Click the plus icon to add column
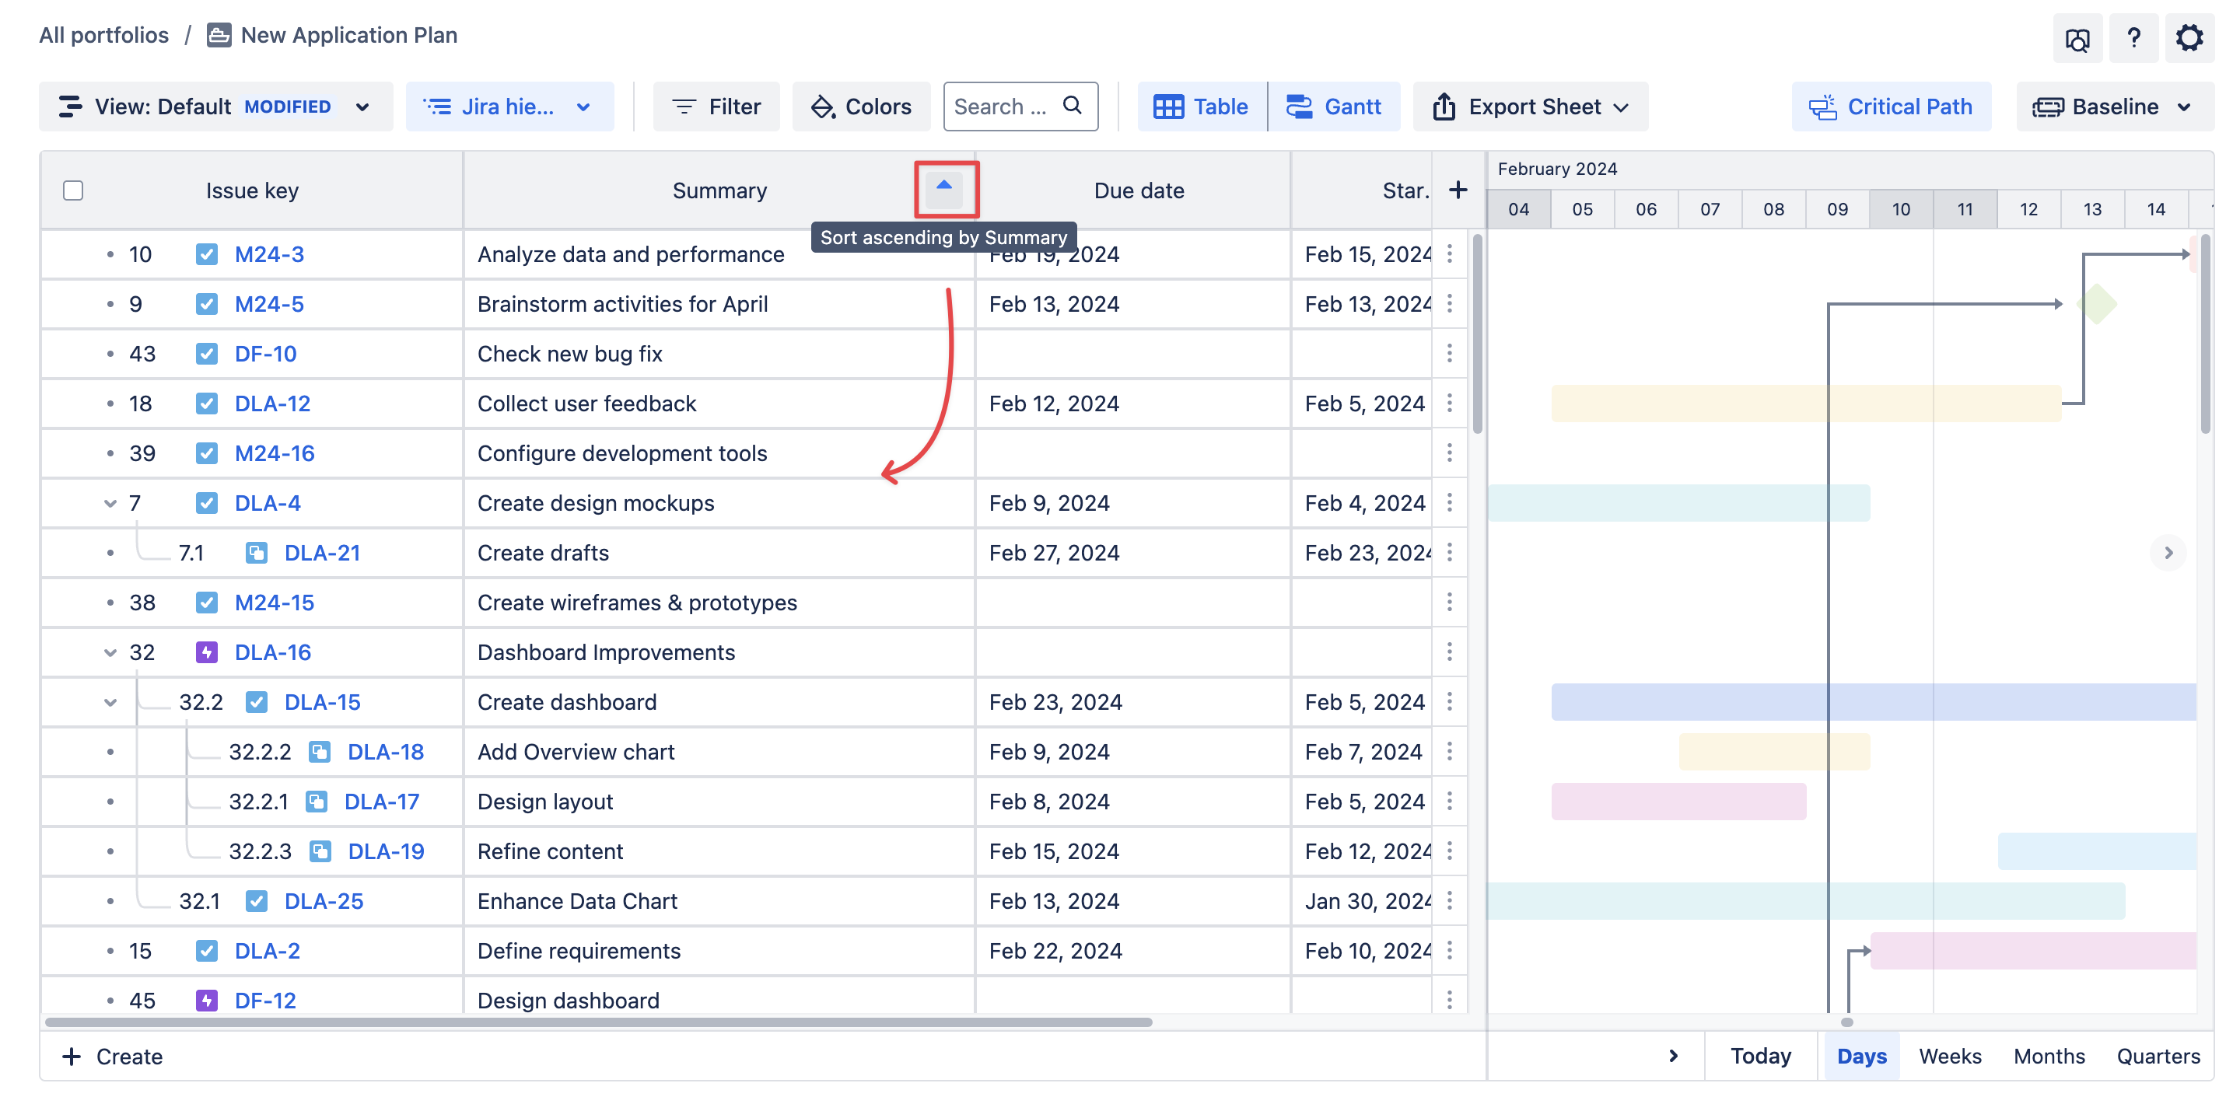This screenshot has height=1111, width=2240. (1458, 190)
